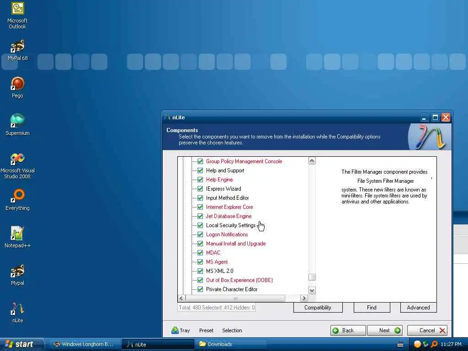
Task: Cancel the nLite wizard
Action: (x=427, y=330)
